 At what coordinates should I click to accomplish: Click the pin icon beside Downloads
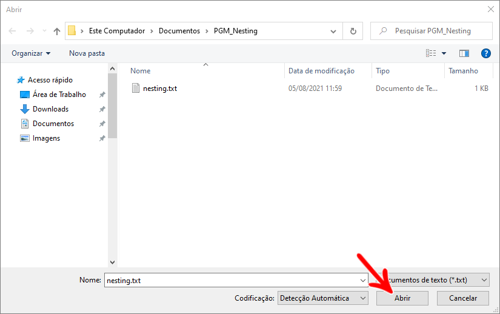click(x=102, y=109)
